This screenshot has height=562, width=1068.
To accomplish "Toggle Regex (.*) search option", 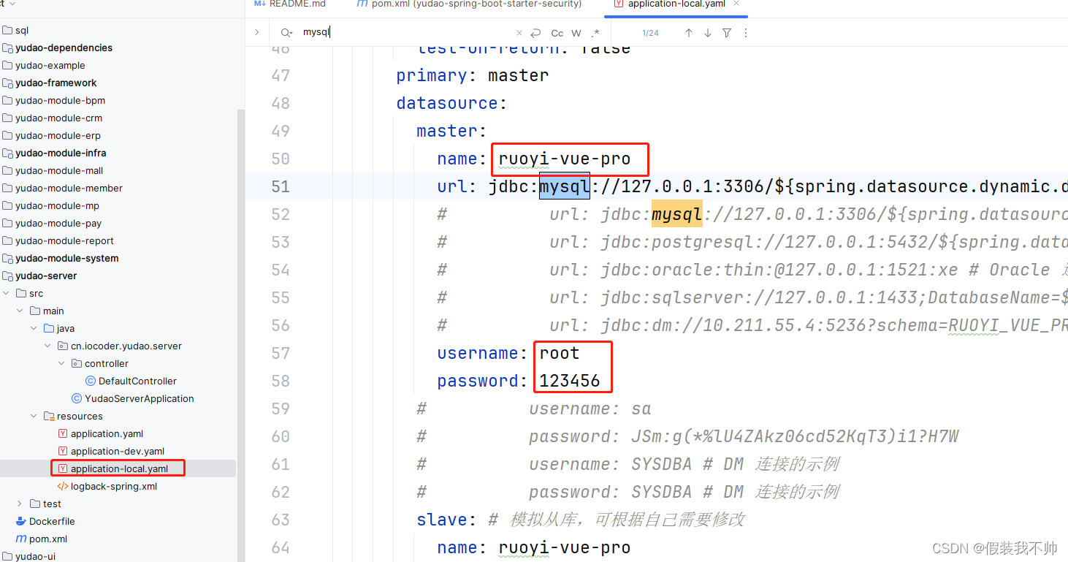I will 595,33.
